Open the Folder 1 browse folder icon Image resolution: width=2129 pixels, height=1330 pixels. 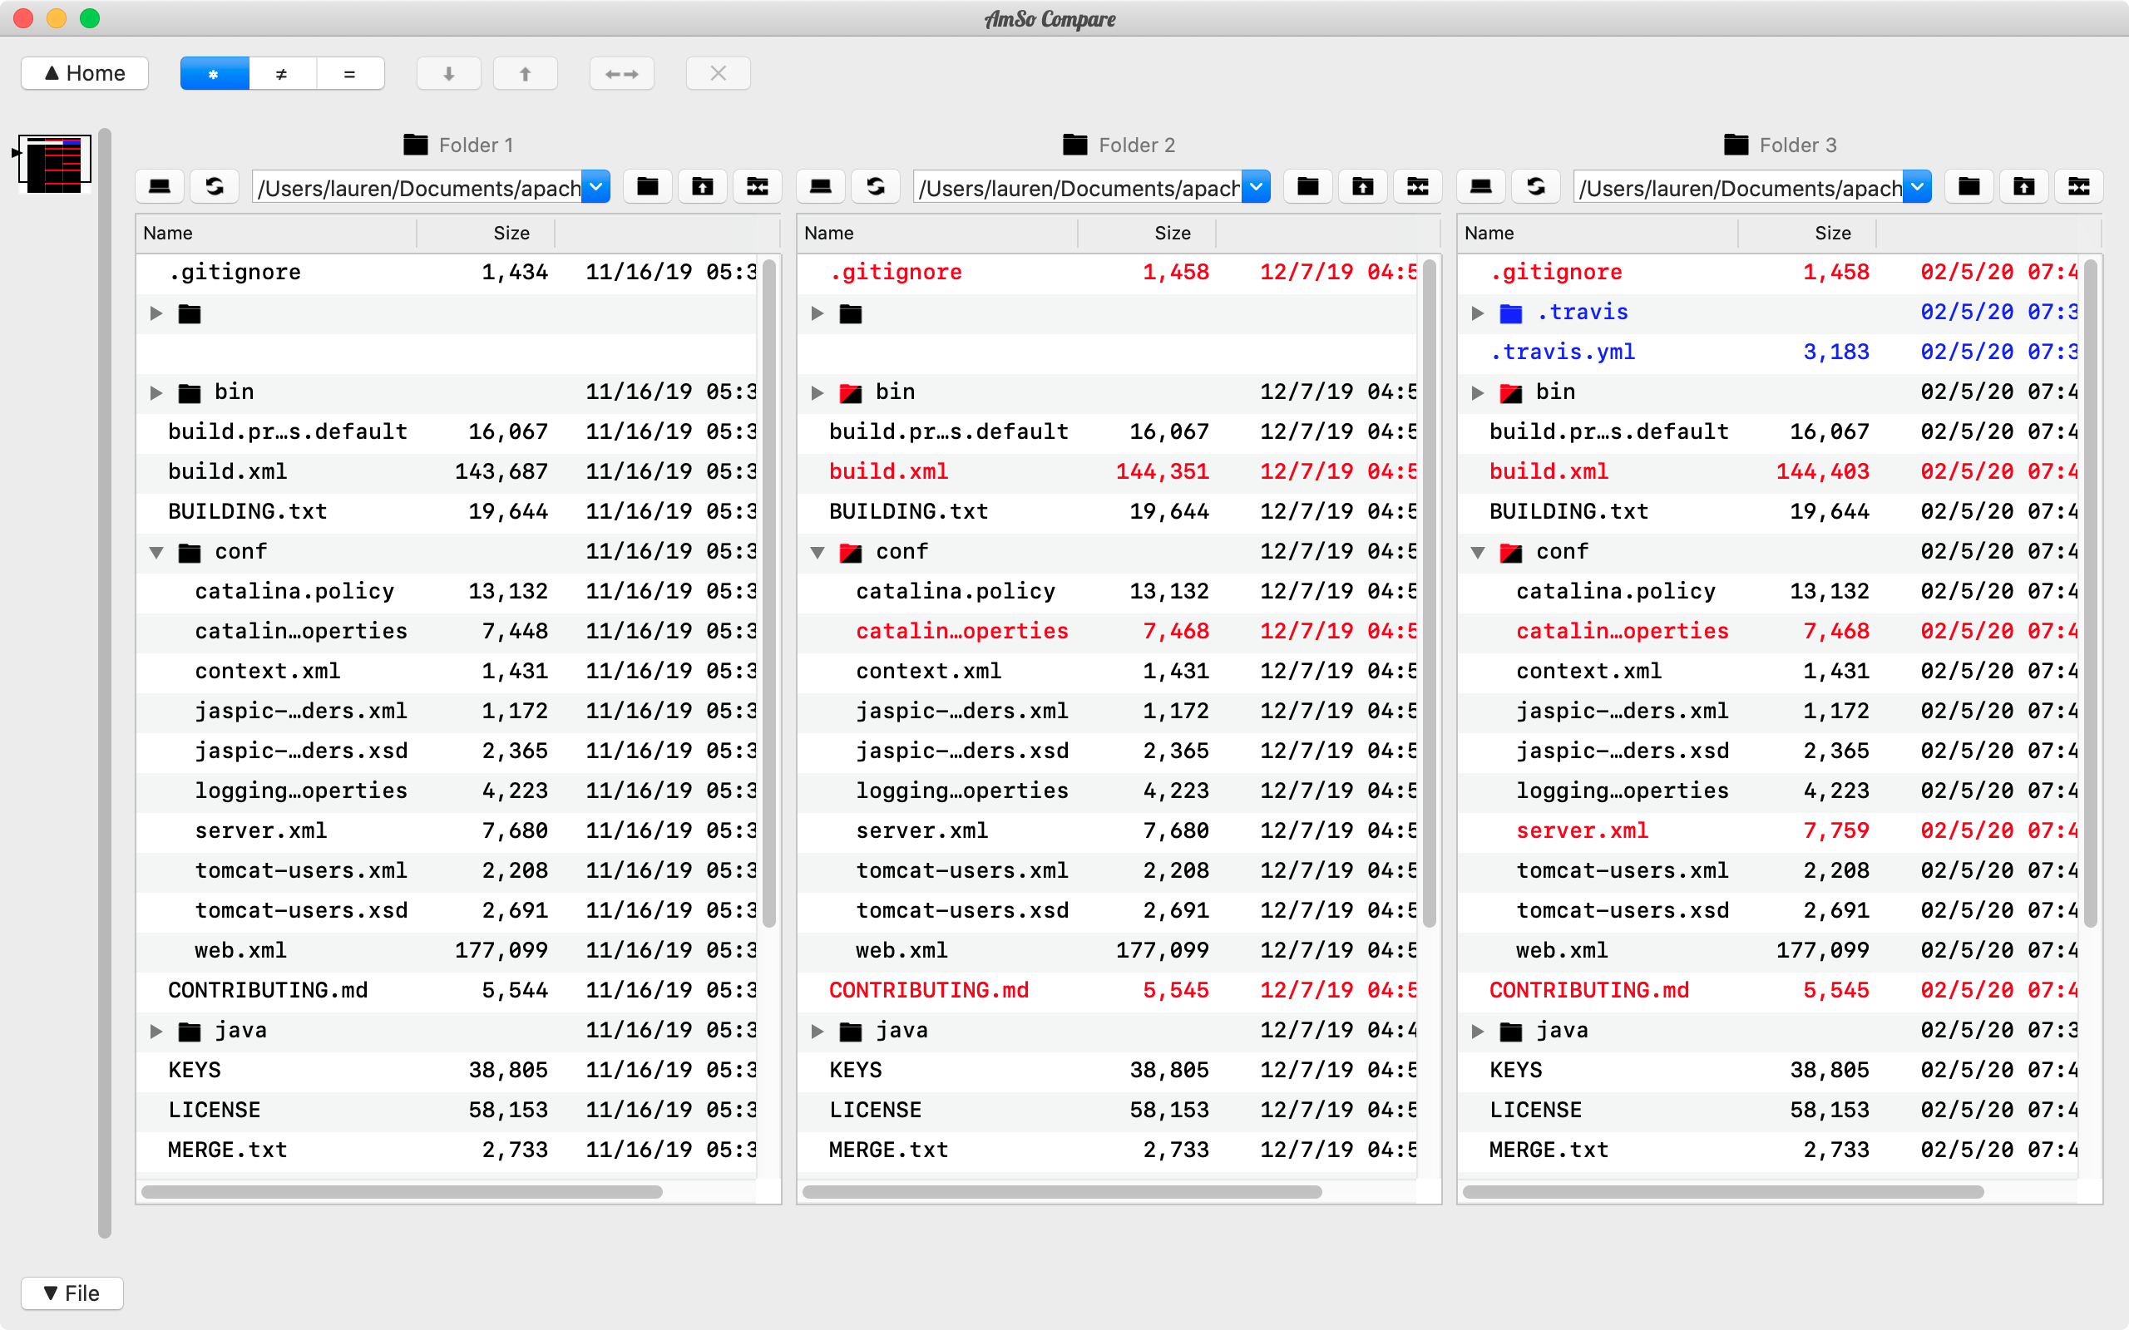(x=648, y=186)
